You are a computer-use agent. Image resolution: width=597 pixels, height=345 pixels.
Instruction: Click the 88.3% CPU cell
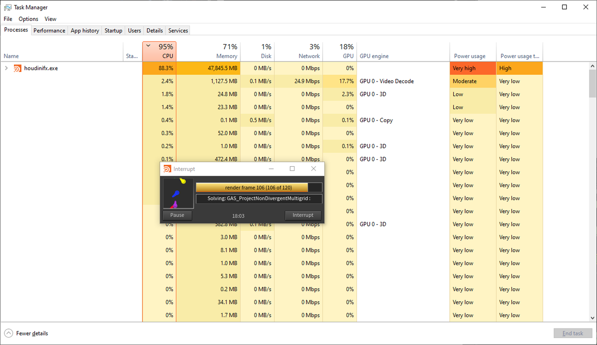[159, 69]
